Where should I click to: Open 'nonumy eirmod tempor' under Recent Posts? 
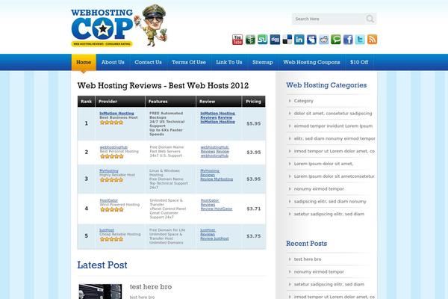[x=319, y=272]
